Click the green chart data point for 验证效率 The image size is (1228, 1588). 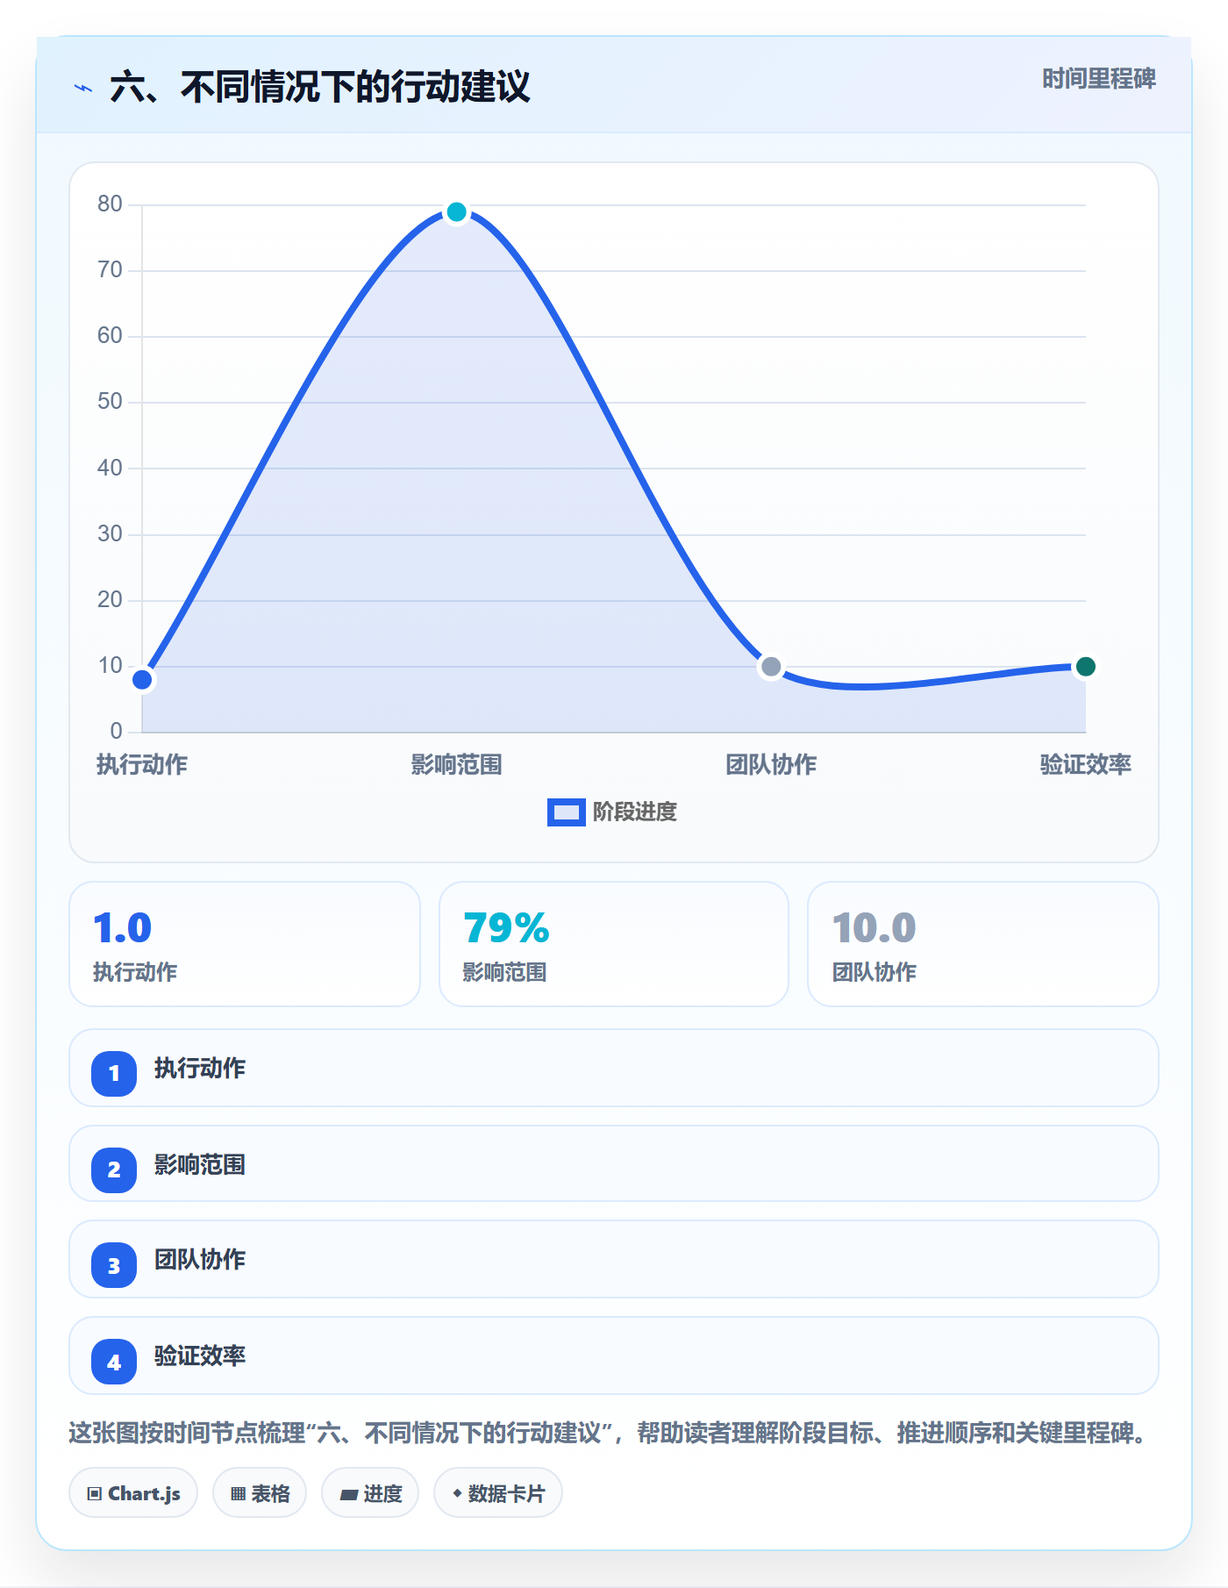click(x=1085, y=667)
